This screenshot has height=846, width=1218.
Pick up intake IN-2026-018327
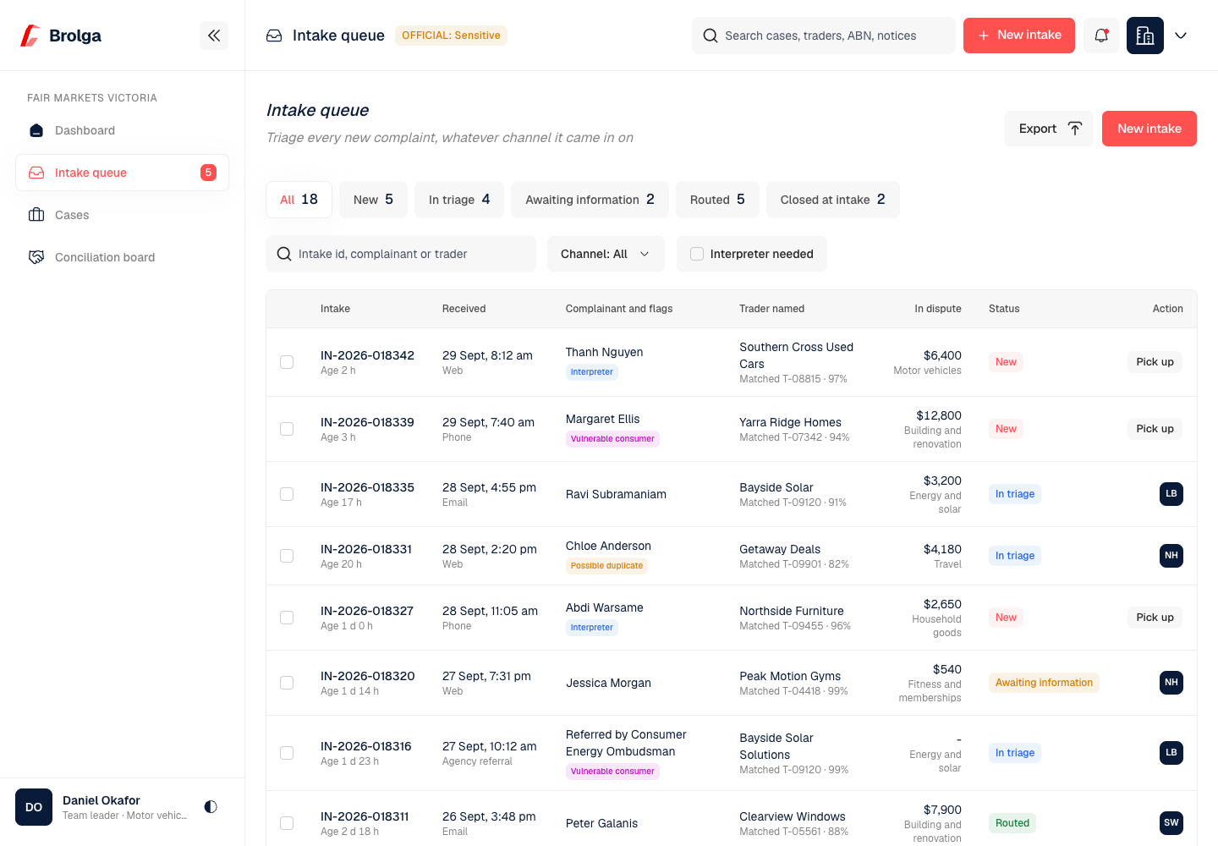(x=1155, y=618)
